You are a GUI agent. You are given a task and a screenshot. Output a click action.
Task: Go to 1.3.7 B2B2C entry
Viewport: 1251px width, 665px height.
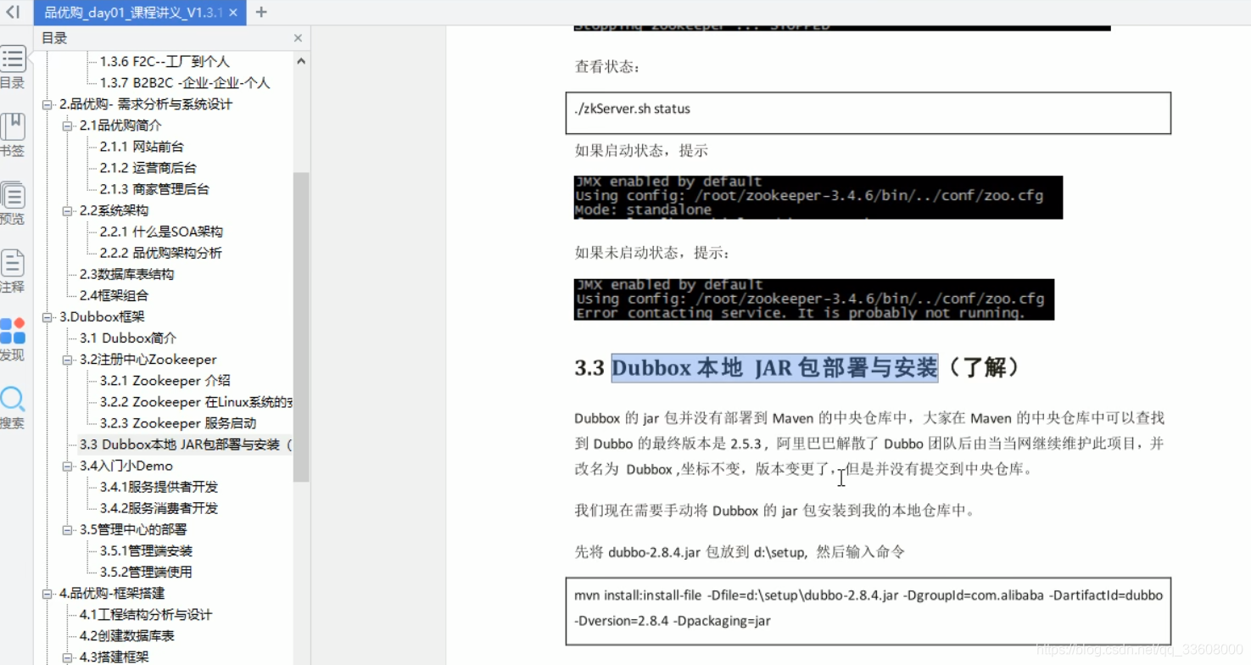coord(184,83)
